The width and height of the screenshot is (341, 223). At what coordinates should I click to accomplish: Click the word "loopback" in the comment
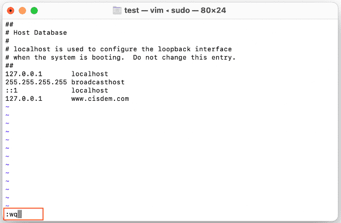pyautogui.click(x=181, y=49)
